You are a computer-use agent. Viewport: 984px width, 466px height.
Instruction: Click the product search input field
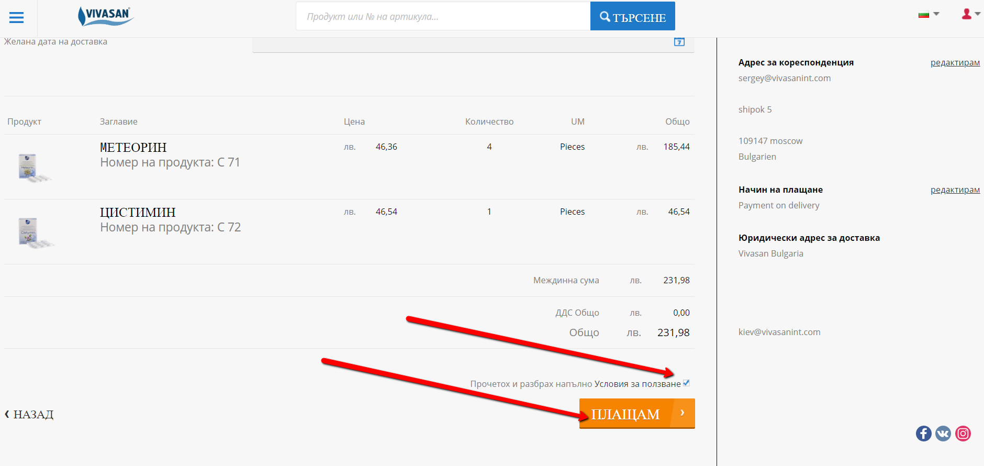pyautogui.click(x=443, y=16)
